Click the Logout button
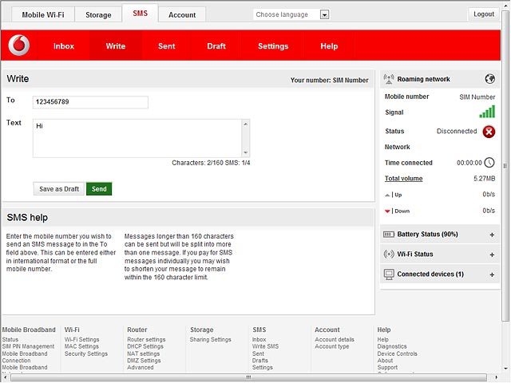Image resolution: width=511 pixels, height=383 pixels. tap(484, 14)
